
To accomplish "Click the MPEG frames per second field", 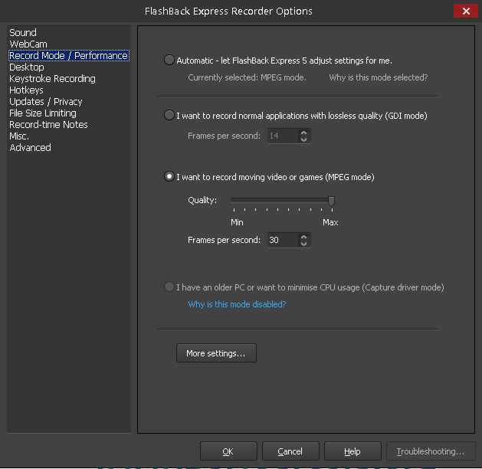I will point(283,240).
